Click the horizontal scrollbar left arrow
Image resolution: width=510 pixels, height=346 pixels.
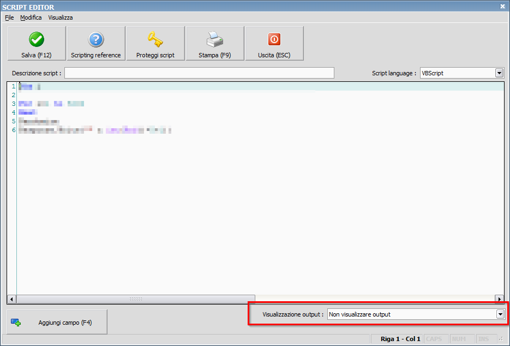click(11, 299)
